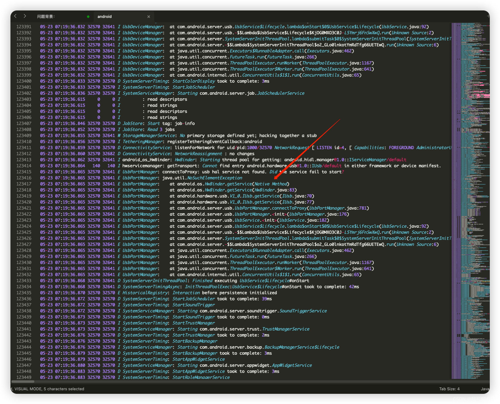The height and width of the screenshot is (404, 500).
Task: Switch to the 问题背景 tab
Action: pyautogui.click(x=46, y=17)
